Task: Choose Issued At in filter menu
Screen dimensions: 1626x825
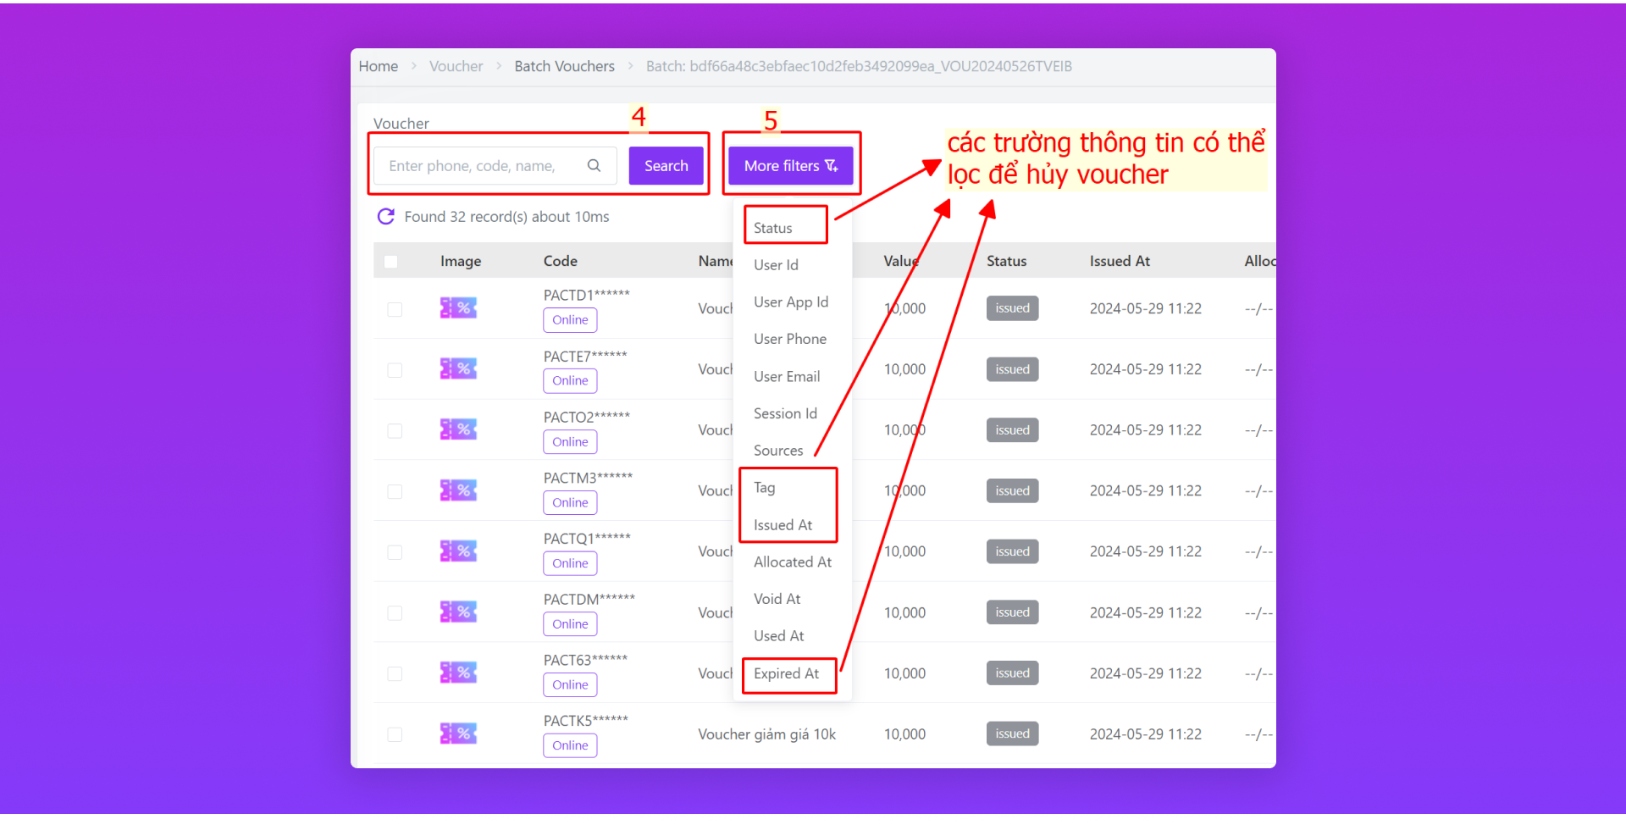Action: pos(783,525)
